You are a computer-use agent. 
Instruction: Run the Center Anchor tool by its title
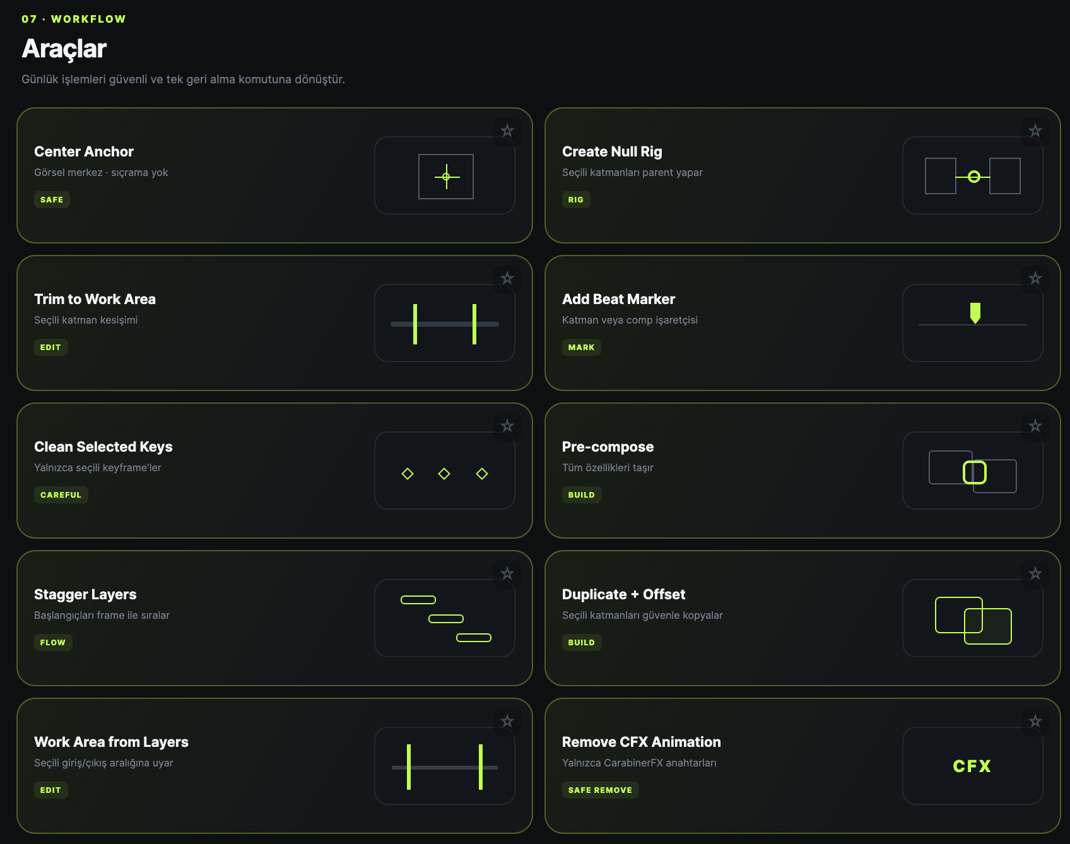point(84,151)
